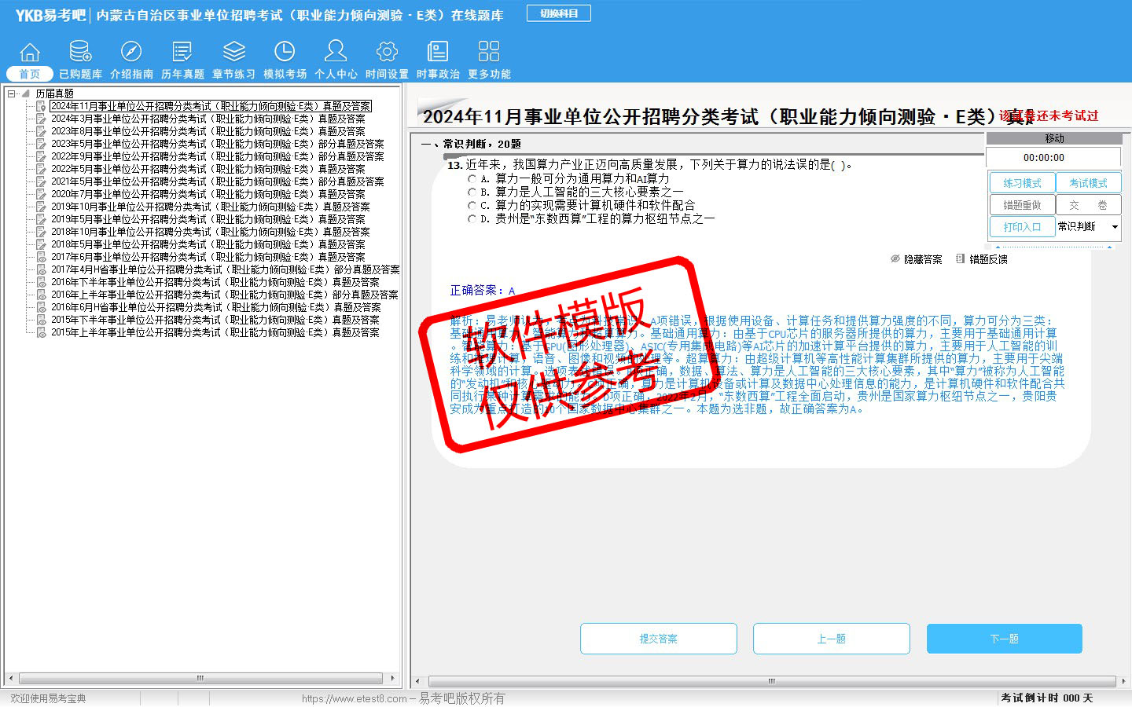Open the 介绍指南 compass icon
This screenshot has width=1132, height=707.
click(131, 53)
